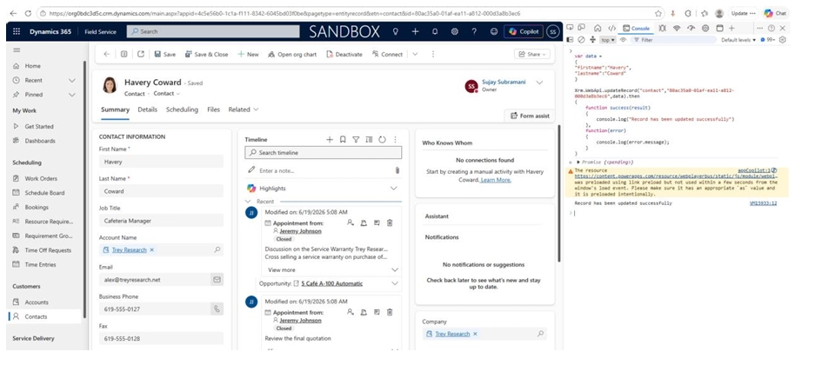The width and height of the screenshot is (835, 365).
Task: Open the help question mark icon
Action: tap(474, 31)
